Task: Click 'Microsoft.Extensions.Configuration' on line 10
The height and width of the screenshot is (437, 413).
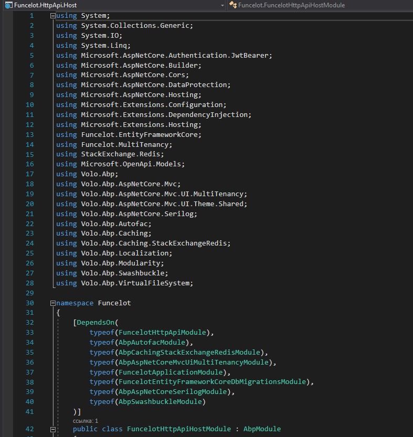Action: coord(152,105)
